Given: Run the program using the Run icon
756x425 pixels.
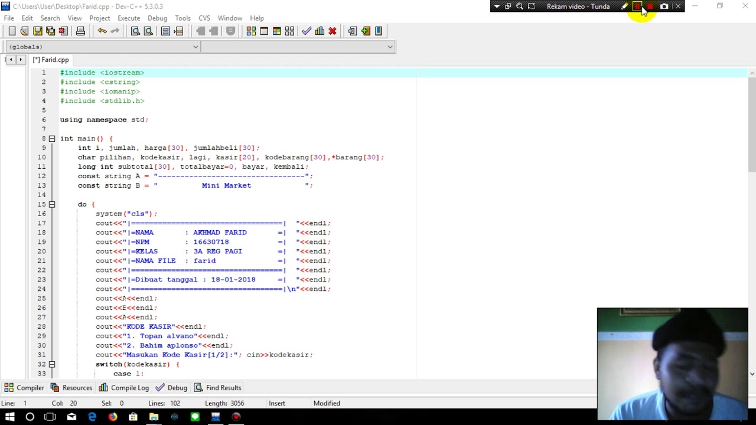Looking at the screenshot, I should coord(264,31).
